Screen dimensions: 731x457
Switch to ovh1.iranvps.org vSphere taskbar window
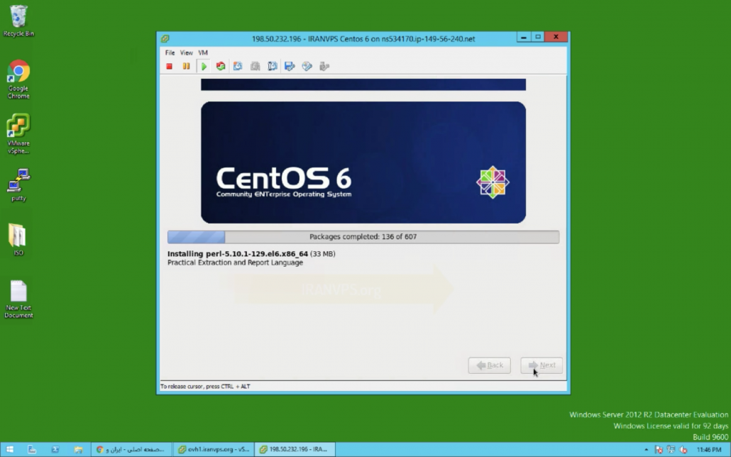click(213, 449)
